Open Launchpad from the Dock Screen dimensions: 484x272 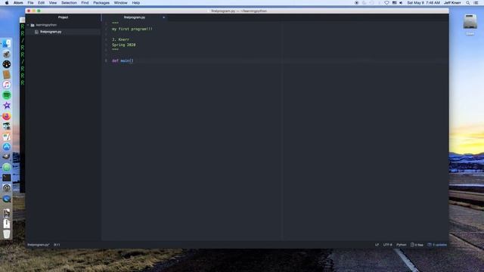[x=7, y=54]
